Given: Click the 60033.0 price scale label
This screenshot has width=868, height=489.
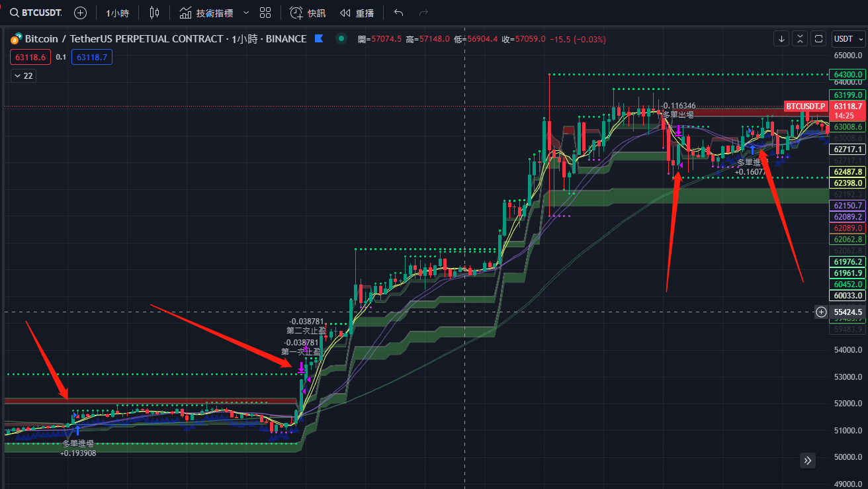Looking at the screenshot, I should 847,296.
